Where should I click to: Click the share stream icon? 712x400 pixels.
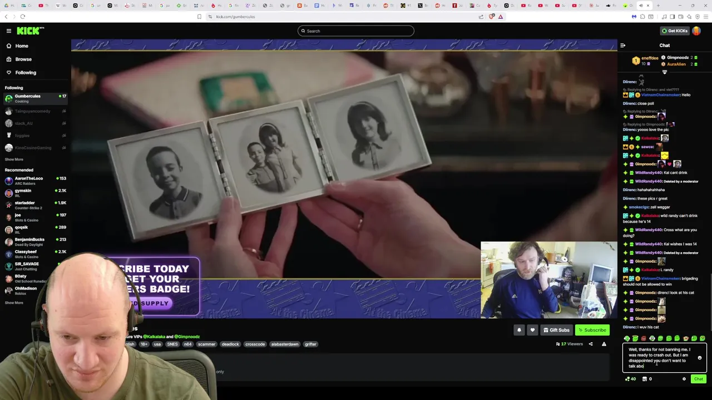coord(591,344)
